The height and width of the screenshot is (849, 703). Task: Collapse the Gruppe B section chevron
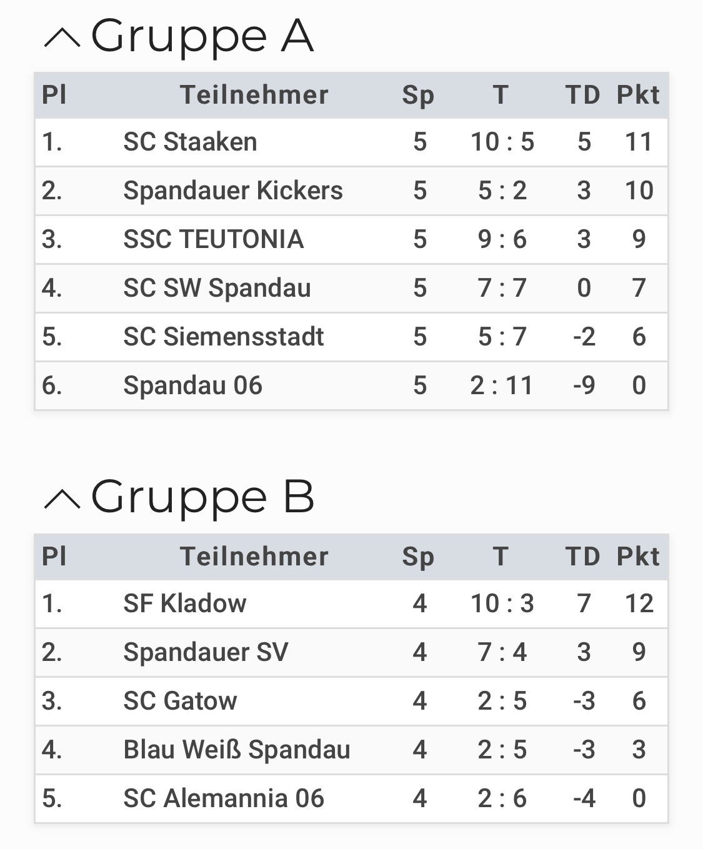tap(62, 499)
